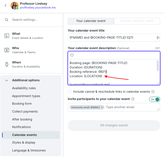Click the help icon next to cancel & reschedule links

[153, 92]
